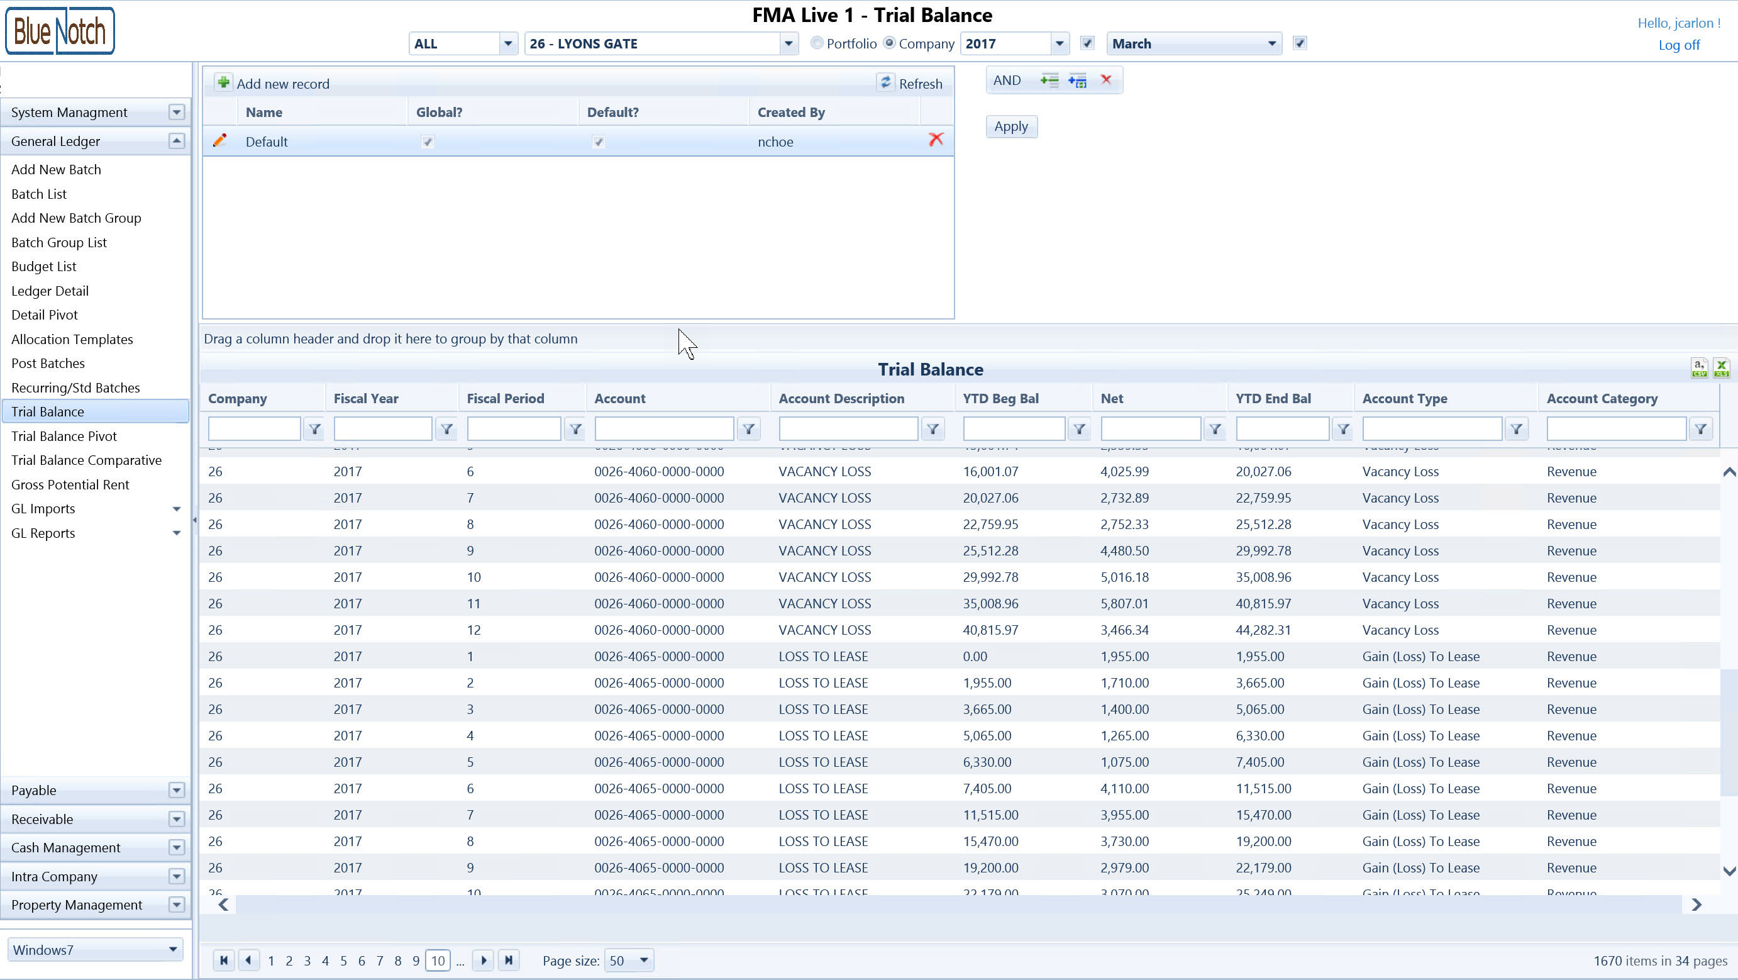Click the add filter expression icon

1049,81
